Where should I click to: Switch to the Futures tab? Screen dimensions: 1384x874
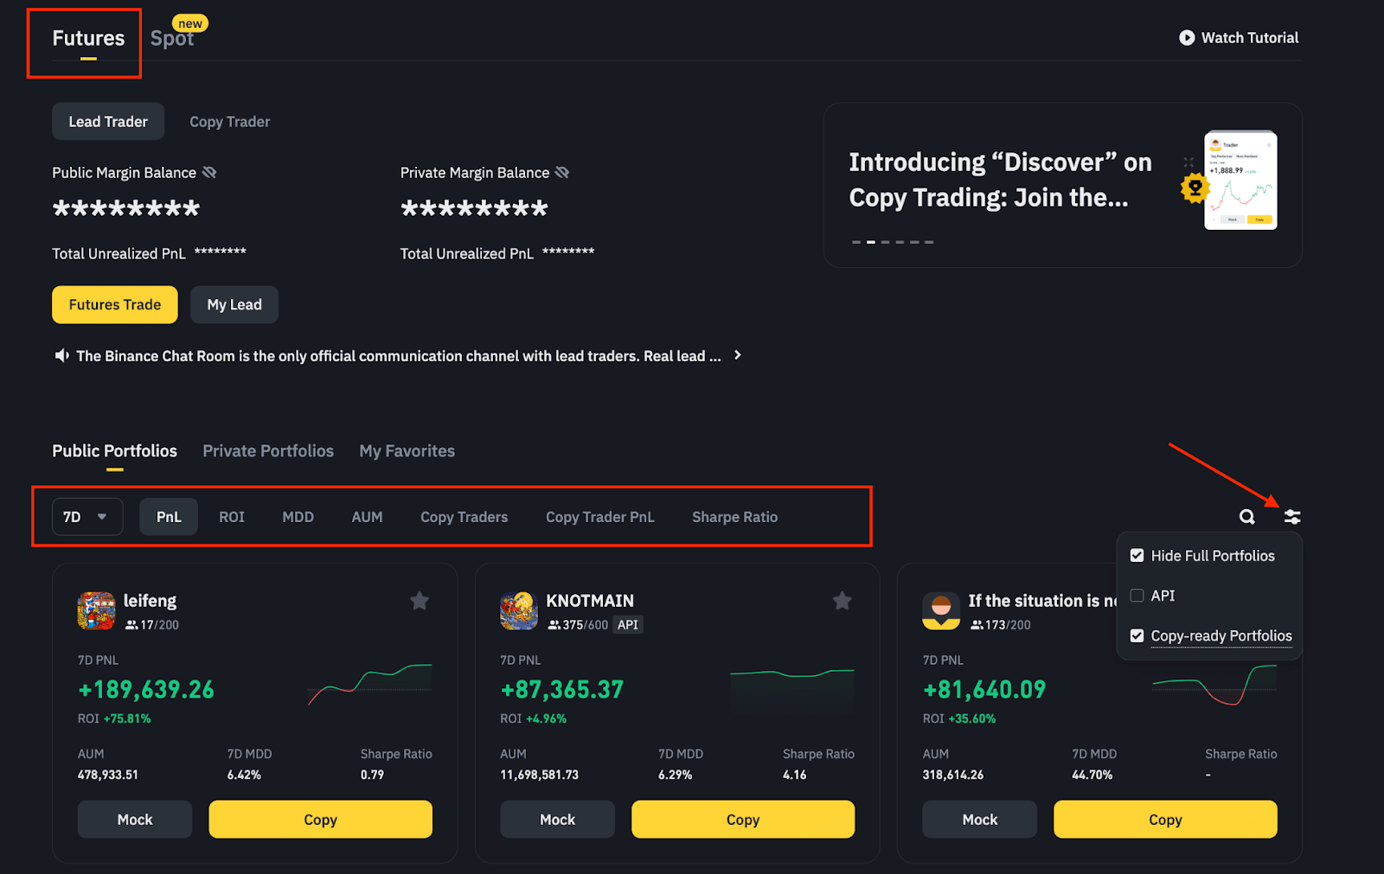[88, 38]
